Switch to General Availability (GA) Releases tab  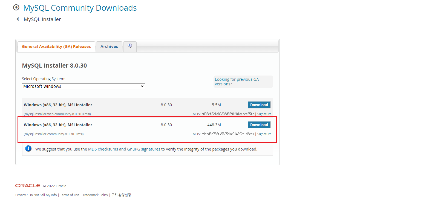(56, 47)
